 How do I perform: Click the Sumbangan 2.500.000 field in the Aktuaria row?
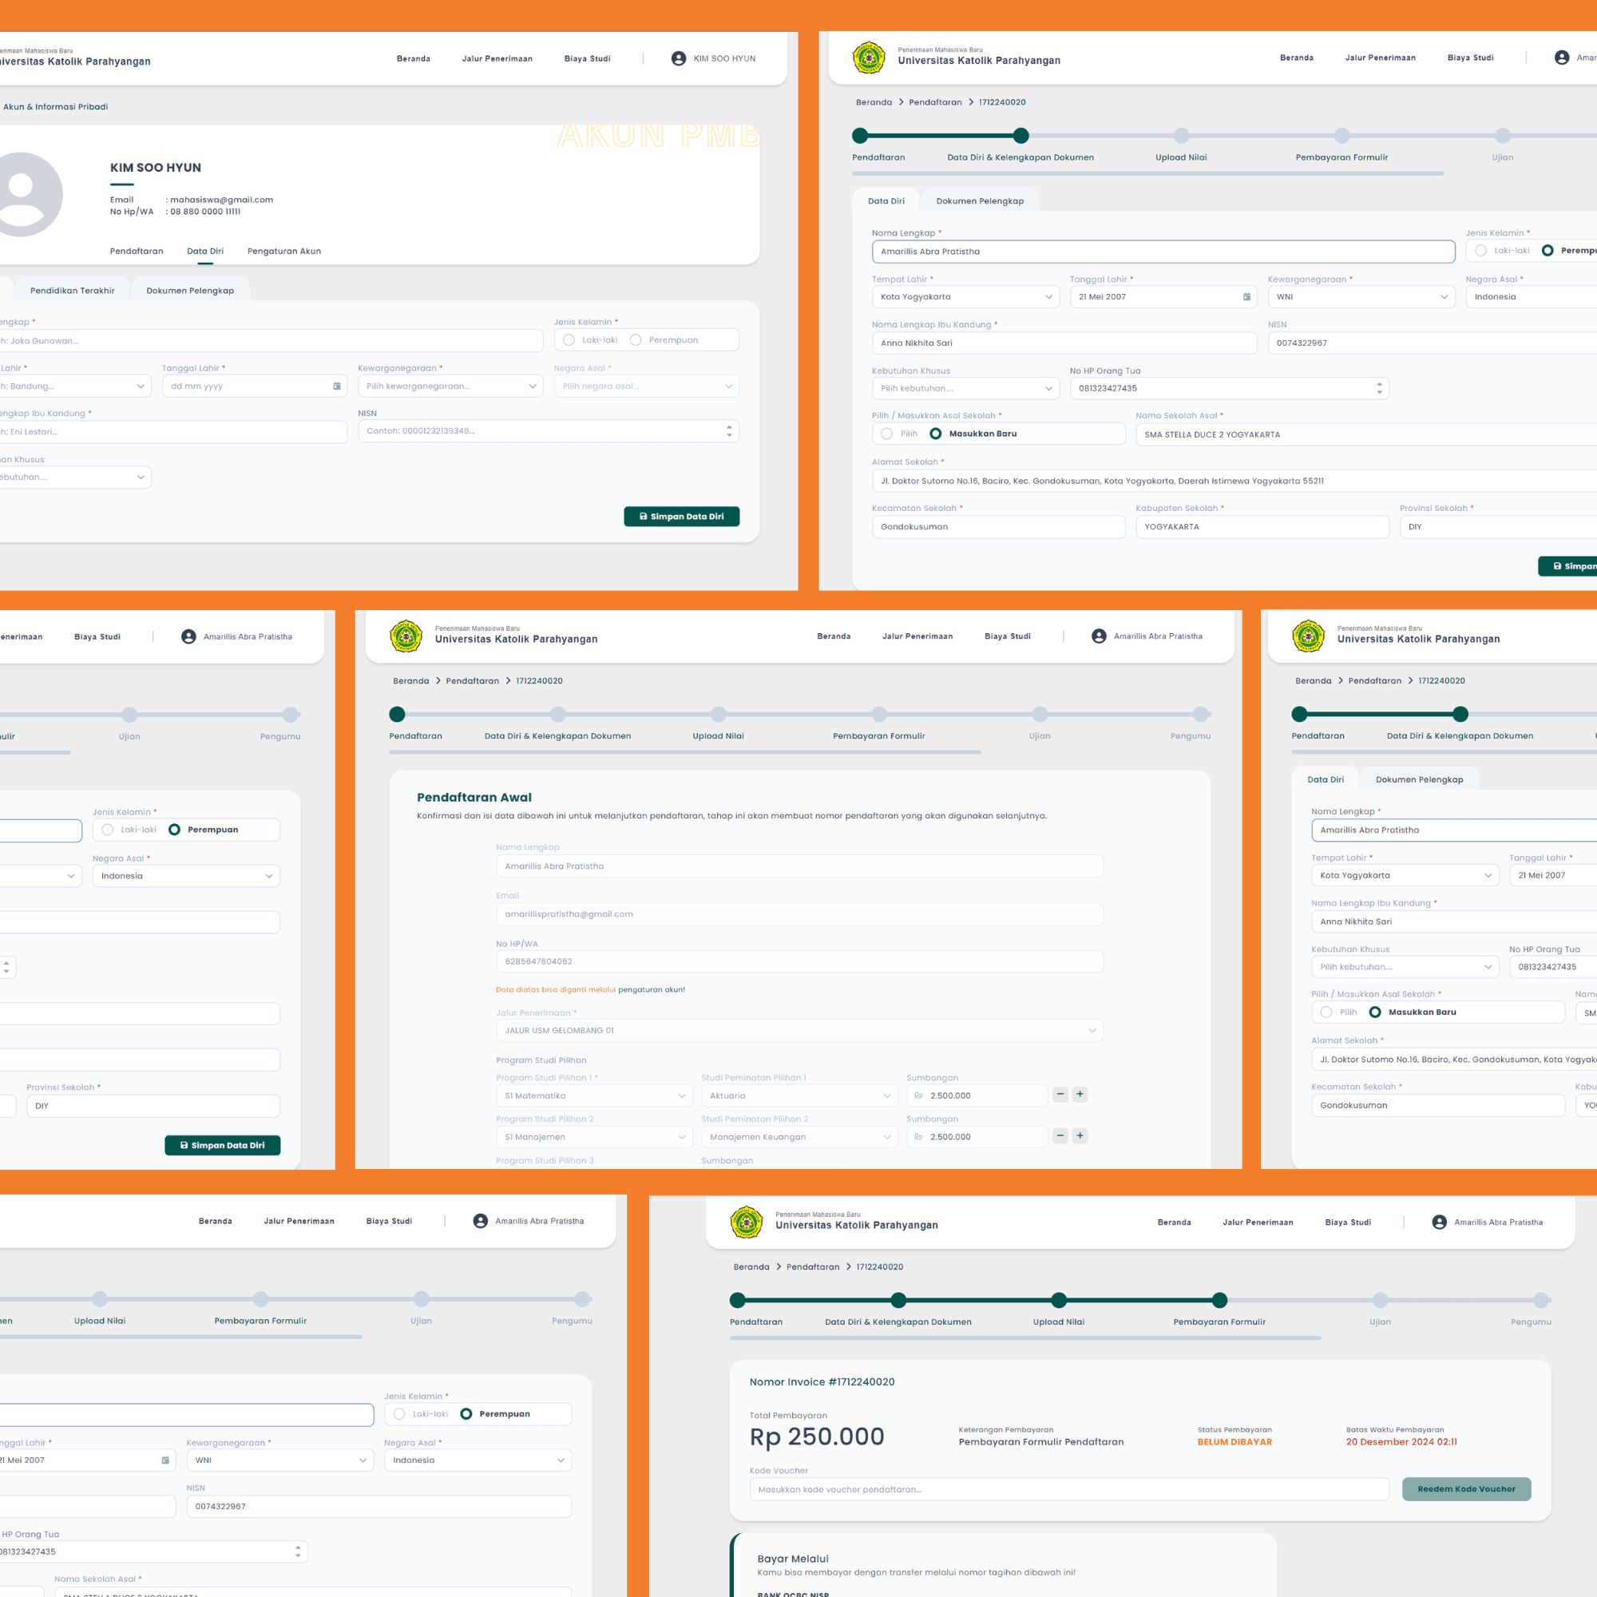click(977, 1096)
